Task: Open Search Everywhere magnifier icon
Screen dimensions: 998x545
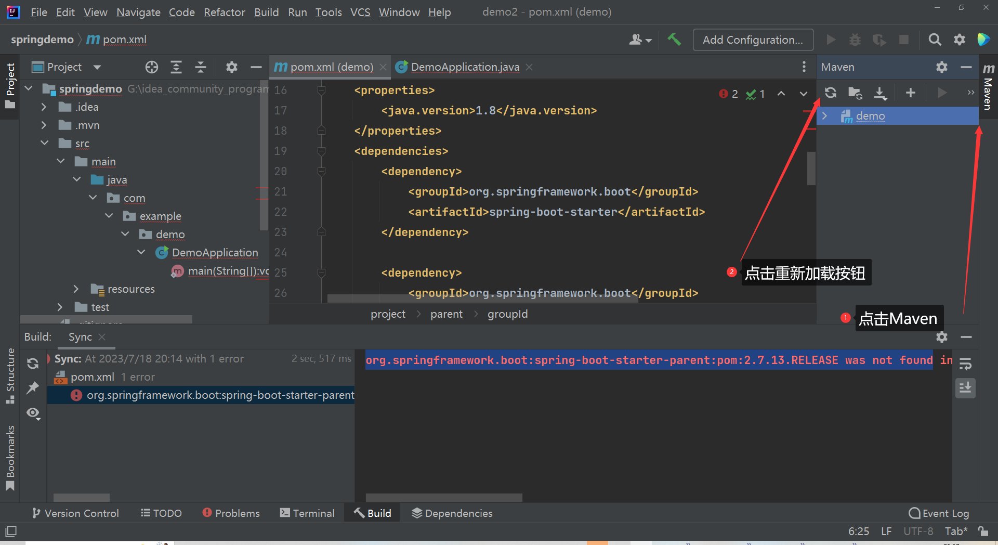Action: tap(935, 40)
